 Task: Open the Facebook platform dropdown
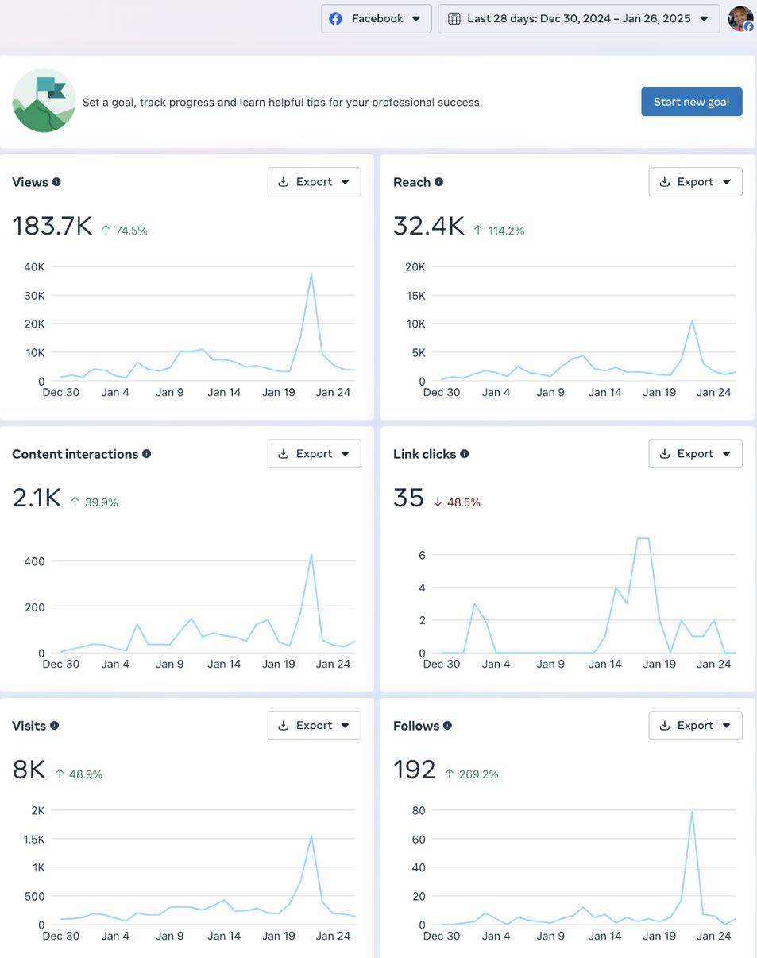pyautogui.click(x=377, y=19)
